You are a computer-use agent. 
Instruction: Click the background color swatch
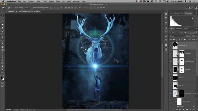tap(3, 80)
